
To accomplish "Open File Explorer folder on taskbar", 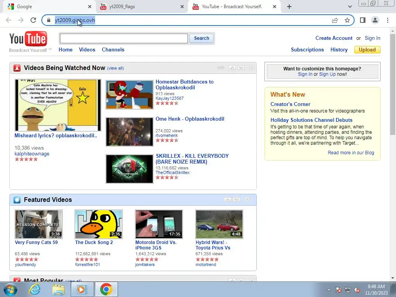I will tap(58, 289).
